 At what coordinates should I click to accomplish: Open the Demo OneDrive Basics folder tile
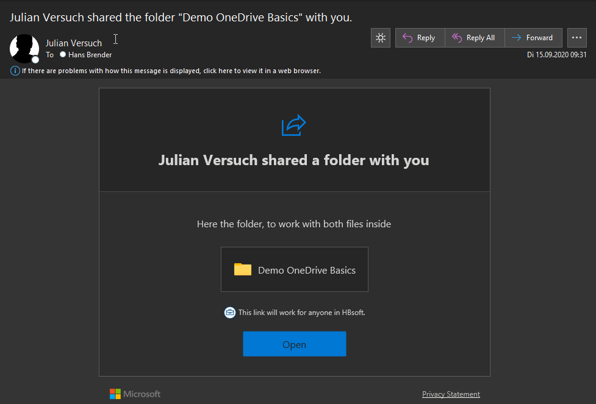click(295, 269)
